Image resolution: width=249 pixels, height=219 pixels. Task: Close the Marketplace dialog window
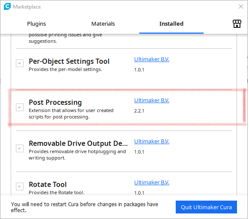point(241,6)
